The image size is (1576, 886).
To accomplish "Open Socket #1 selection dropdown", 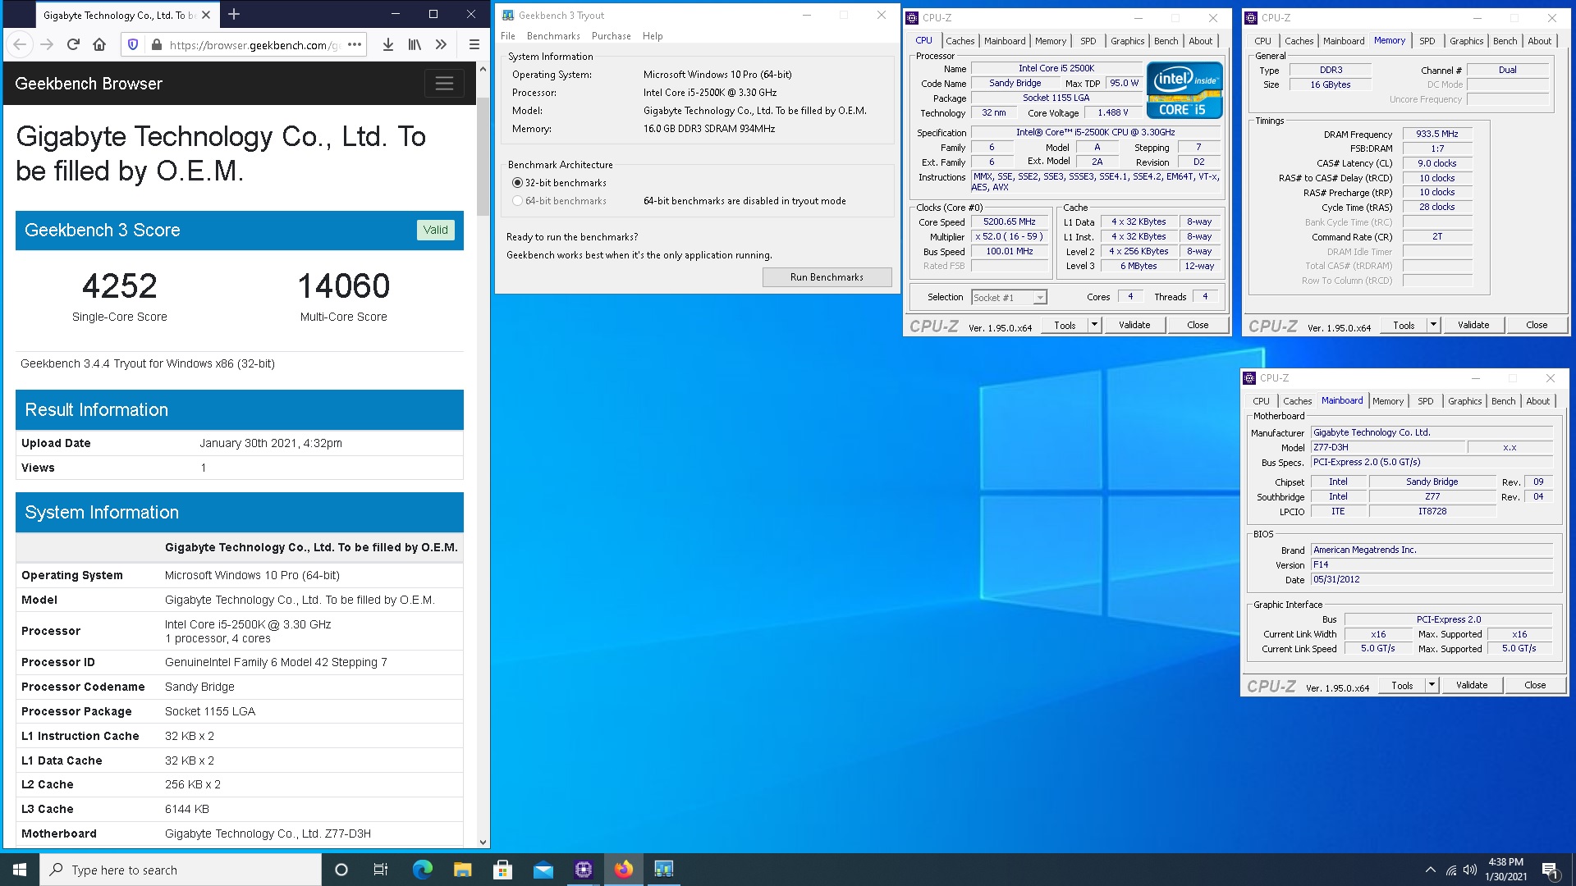I will click(1009, 298).
